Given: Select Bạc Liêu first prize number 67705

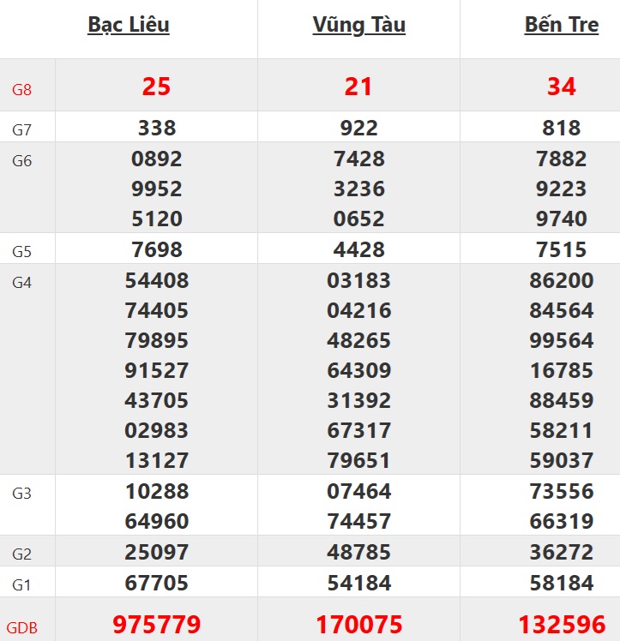Looking at the screenshot, I should point(156,584).
